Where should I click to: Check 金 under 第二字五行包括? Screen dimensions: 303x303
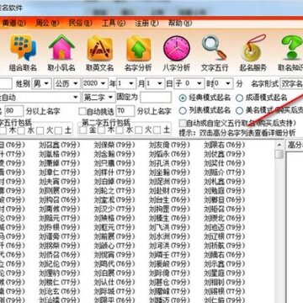point(83,130)
